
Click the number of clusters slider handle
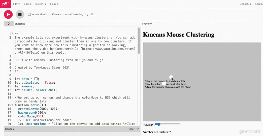158,124
